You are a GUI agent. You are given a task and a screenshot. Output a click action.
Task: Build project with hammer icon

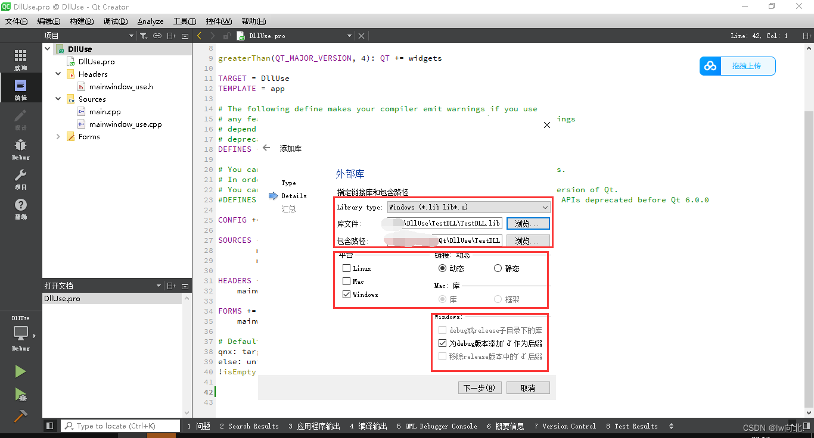[20, 416]
